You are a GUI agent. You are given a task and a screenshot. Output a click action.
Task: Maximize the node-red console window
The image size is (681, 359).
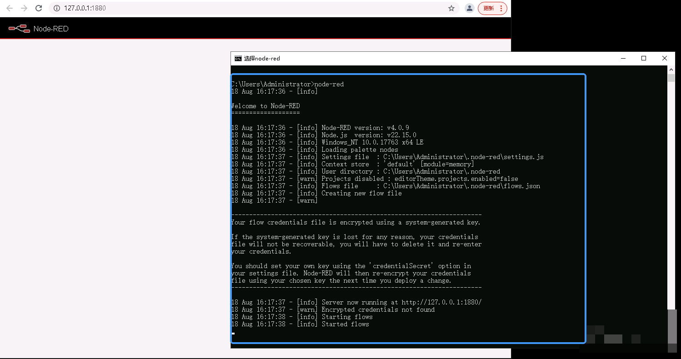coord(644,58)
